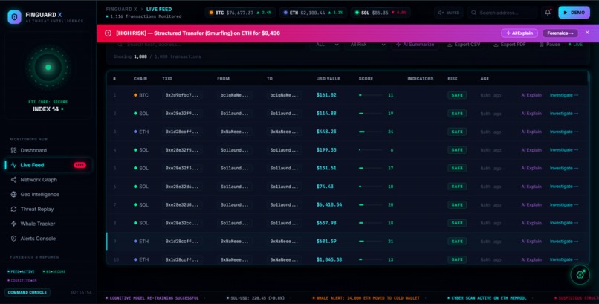
Task: Sort by the CHAIN column header
Action: click(140, 79)
